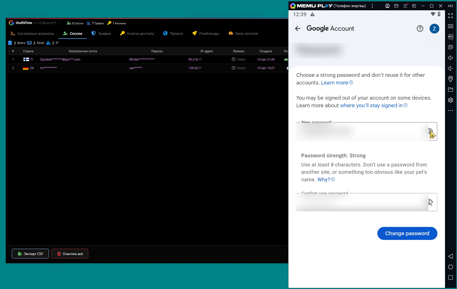This screenshot has width=457, height=289.
Task: Open the MEmu hamburger menu icon
Action: click(405, 6)
